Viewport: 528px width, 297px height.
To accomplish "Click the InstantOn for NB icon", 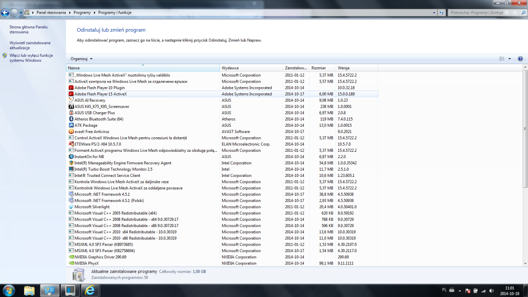I will pos(71,157).
